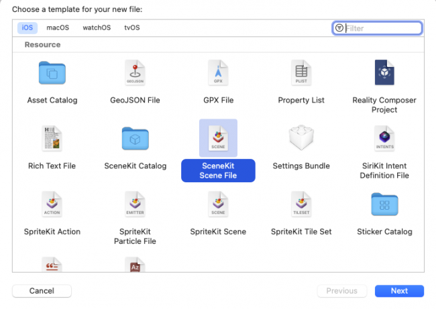Select the Asset Catalog template icon
This screenshot has height=309, width=436.
coord(52,73)
